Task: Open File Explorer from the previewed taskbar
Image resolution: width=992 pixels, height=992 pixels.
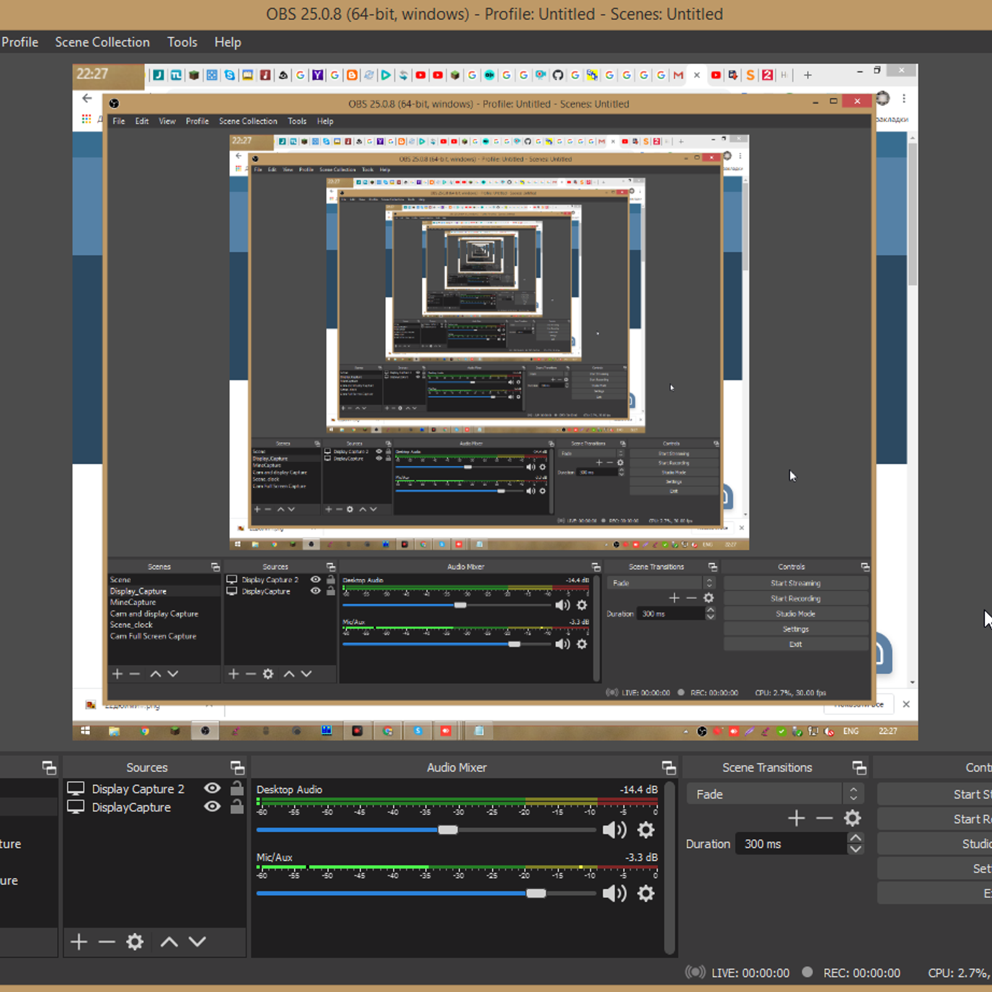Action: [x=114, y=731]
